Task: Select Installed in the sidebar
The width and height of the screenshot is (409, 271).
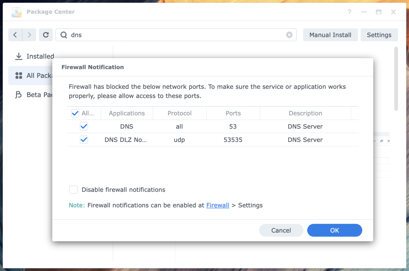Action: pos(40,56)
